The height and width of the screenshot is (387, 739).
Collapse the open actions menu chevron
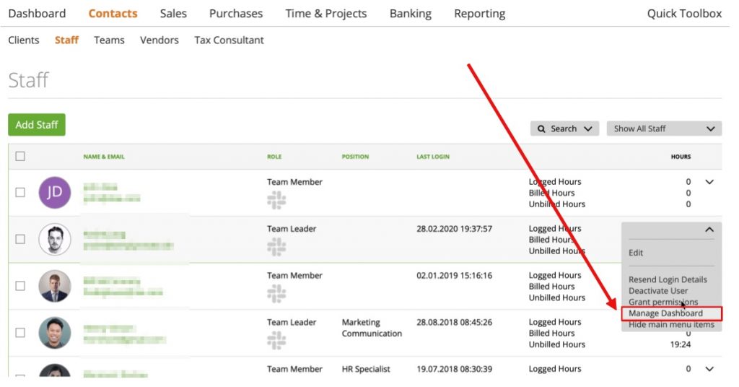point(709,230)
